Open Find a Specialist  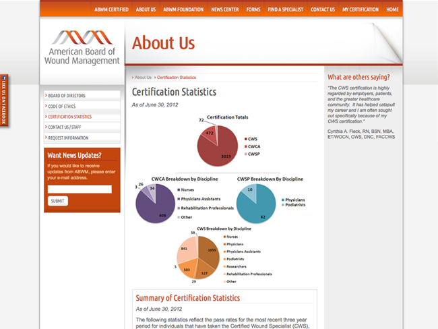(286, 9)
